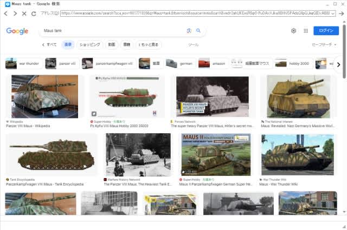The height and width of the screenshot is (230, 347).
Task: Open the ショッピング tab
Action: pos(89,44)
